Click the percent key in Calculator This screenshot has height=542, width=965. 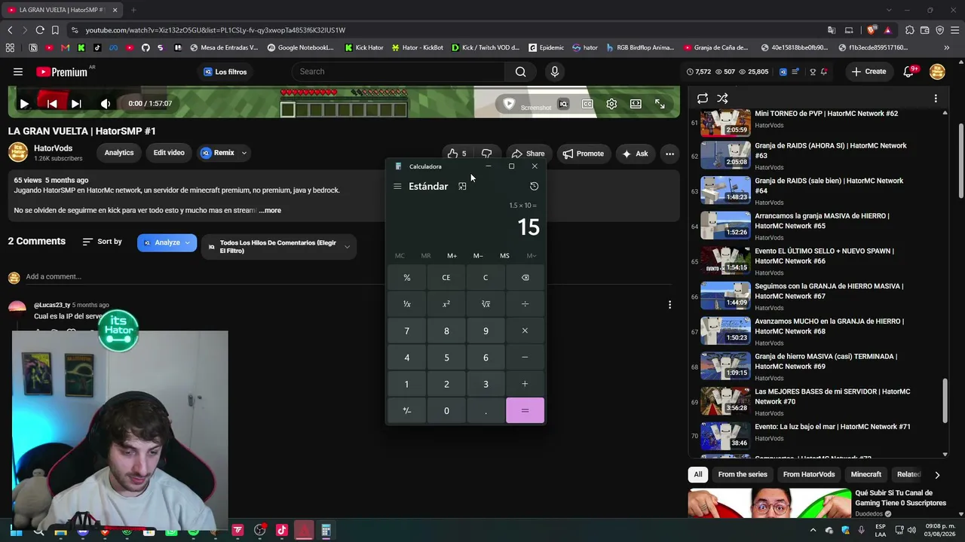[x=407, y=278]
